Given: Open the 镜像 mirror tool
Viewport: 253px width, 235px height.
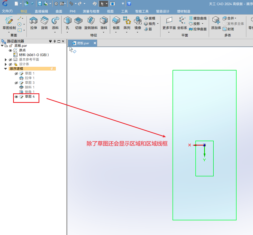Looking at the screenshot, I should click(x=138, y=23).
